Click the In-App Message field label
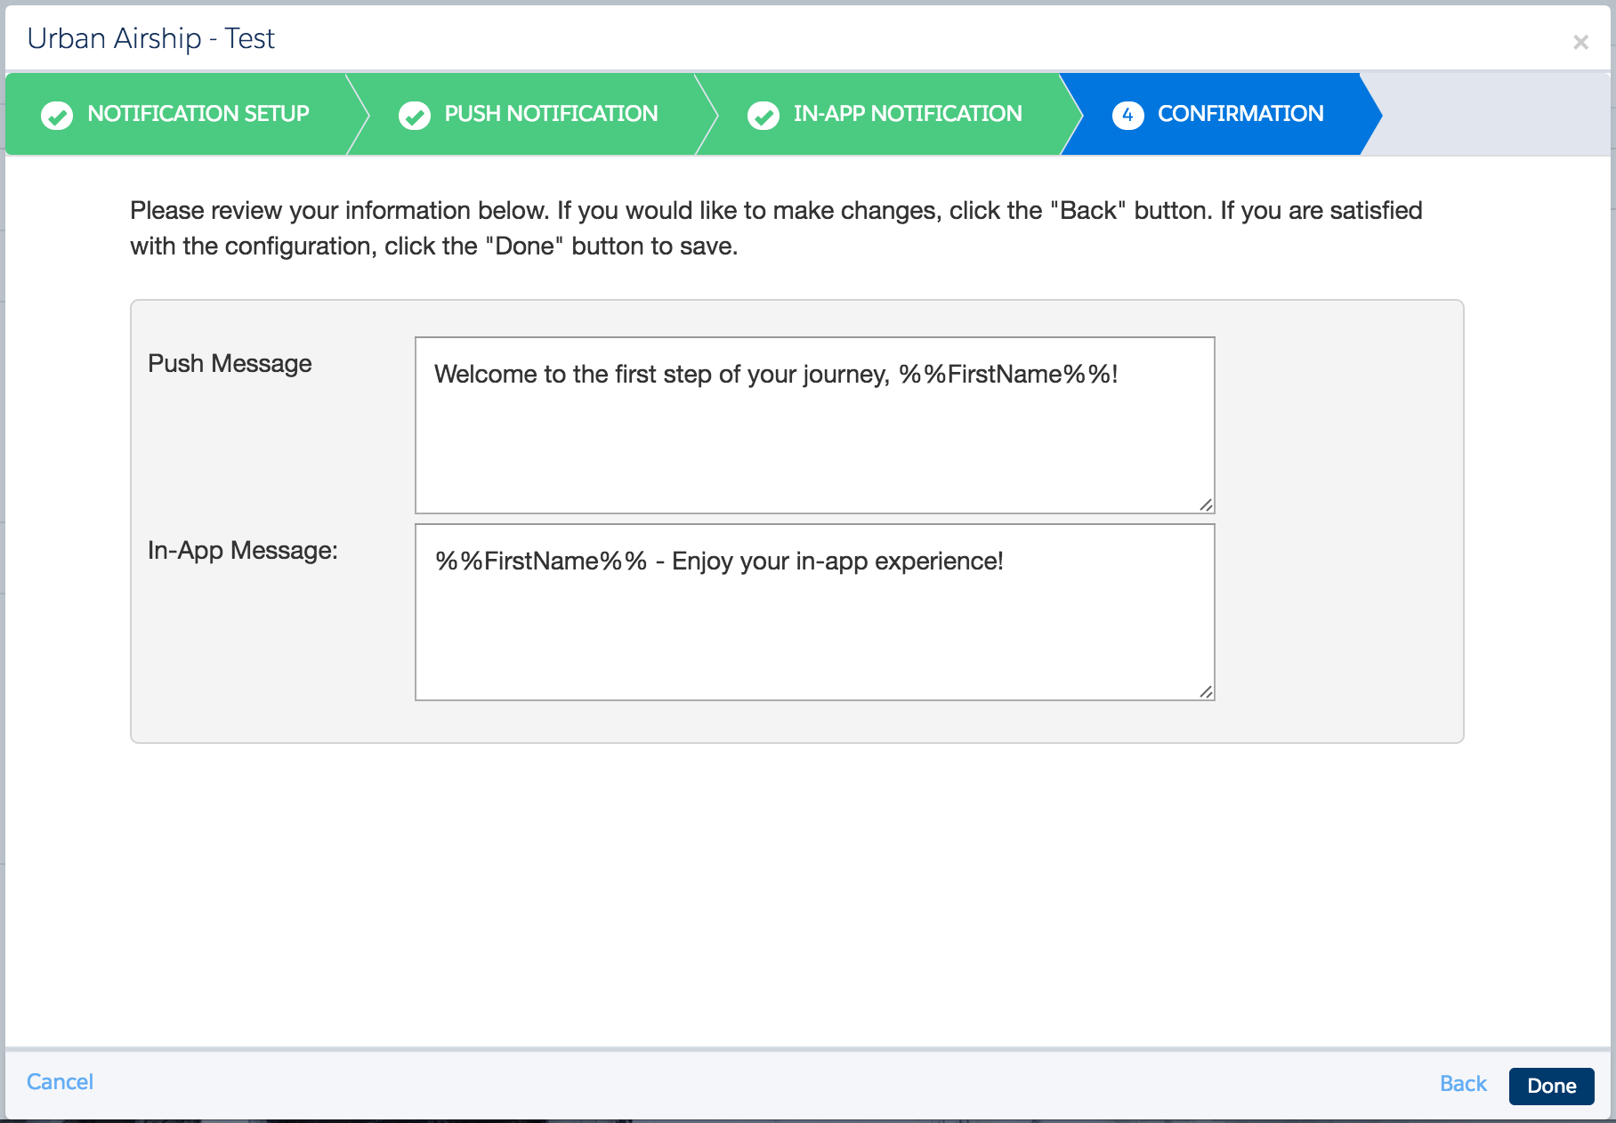The height and width of the screenshot is (1123, 1616). (x=243, y=550)
